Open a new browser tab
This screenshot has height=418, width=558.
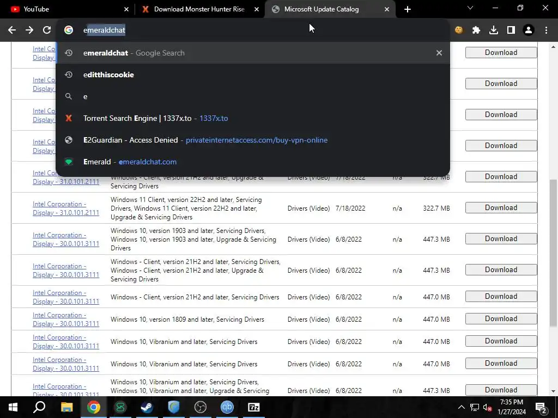(x=408, y=10)
